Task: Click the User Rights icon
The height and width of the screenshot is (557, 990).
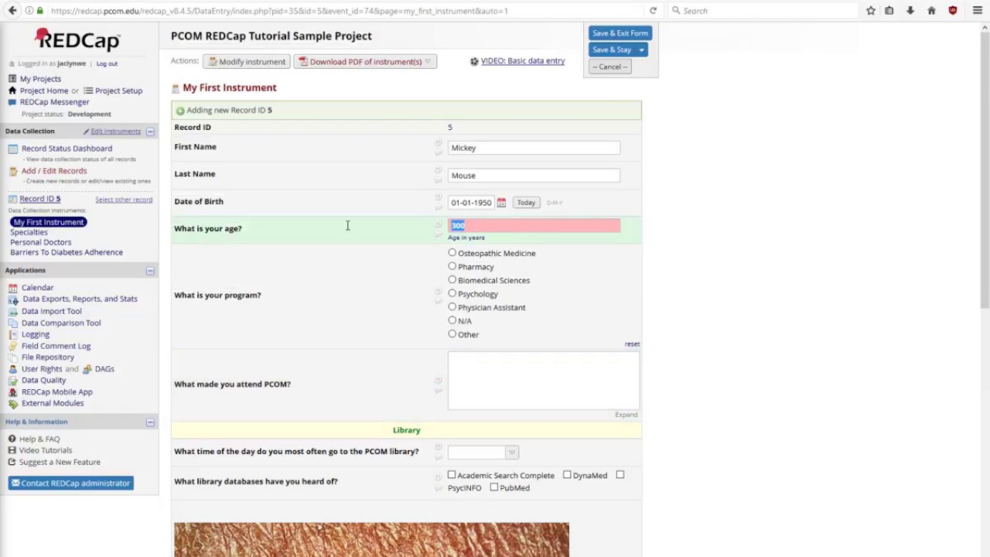Action: [12, 369]
